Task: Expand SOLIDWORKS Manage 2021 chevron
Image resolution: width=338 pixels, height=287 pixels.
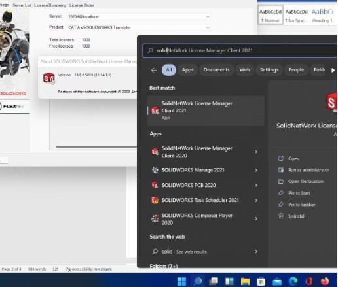Action: click(x=256, y=170)
